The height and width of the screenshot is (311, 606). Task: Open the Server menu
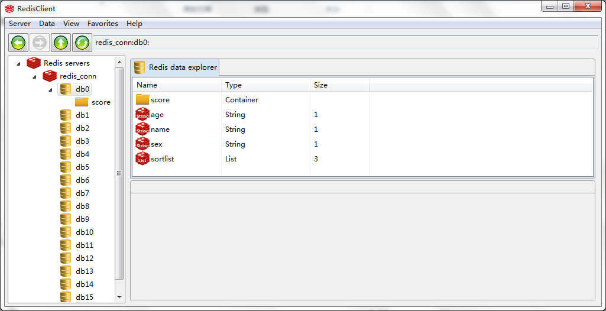pos(20,24)
